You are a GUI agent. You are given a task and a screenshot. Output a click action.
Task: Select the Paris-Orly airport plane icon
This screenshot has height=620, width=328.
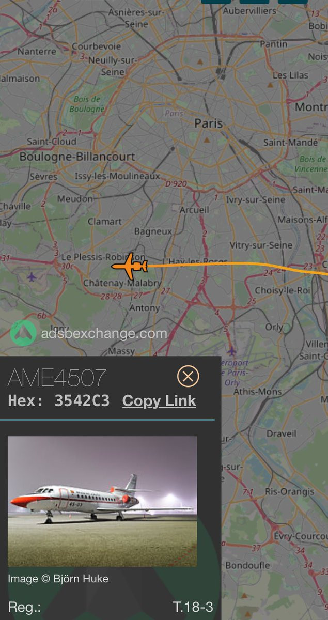click(x=232, y=352)
